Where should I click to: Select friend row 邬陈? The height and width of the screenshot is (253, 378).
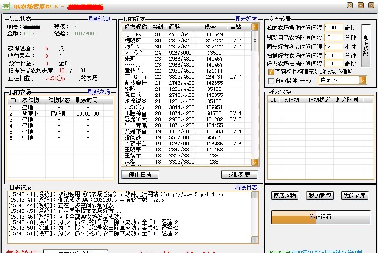coord(187,89)
